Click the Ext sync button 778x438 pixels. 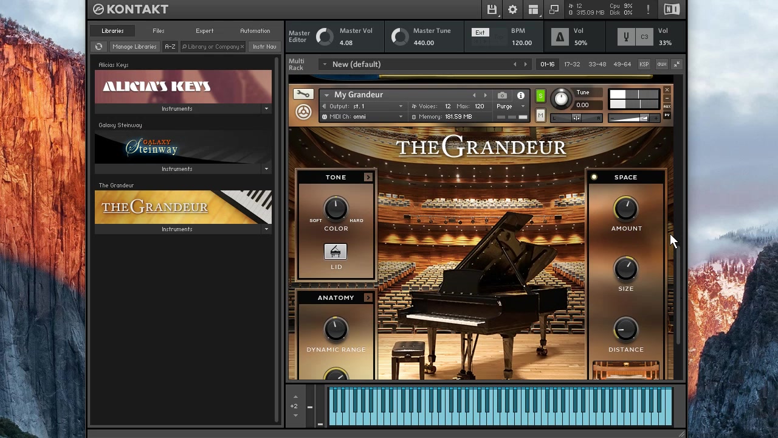pyautogui.click(x=480, y=32)
